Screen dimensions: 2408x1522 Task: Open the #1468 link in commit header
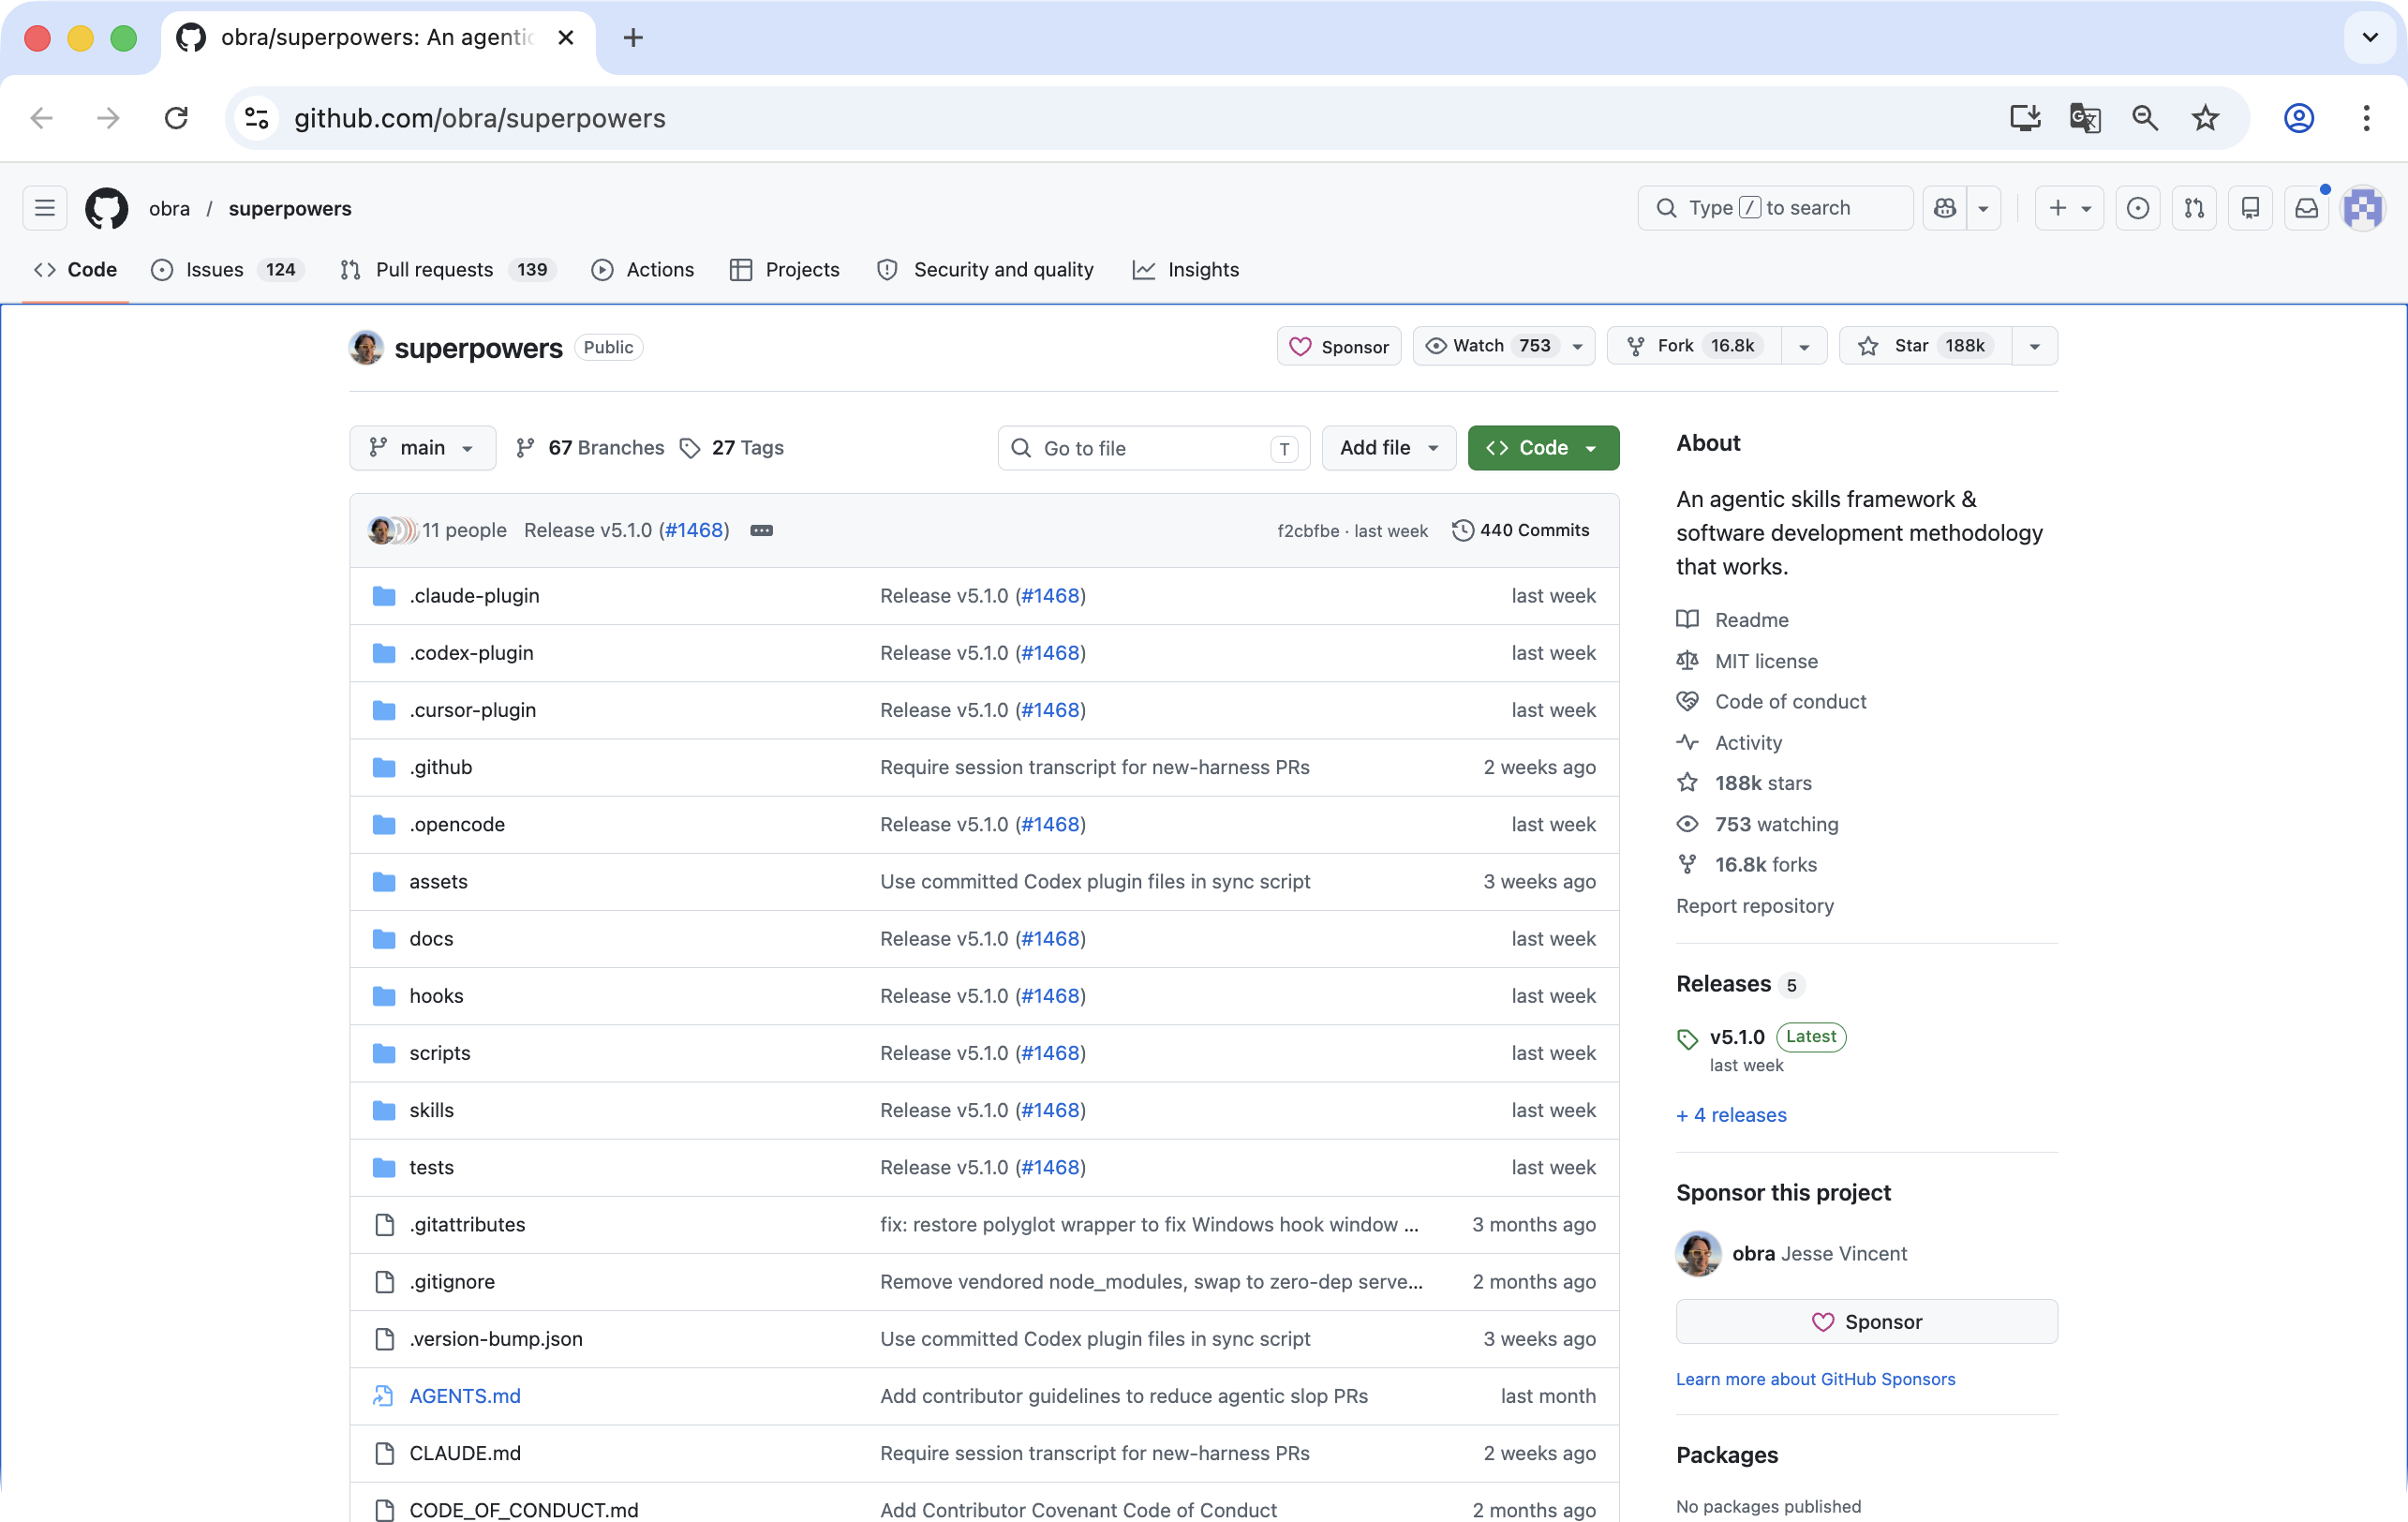(693, 531)
